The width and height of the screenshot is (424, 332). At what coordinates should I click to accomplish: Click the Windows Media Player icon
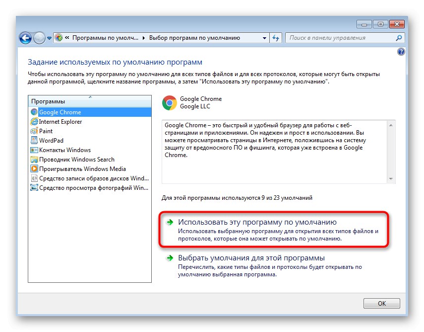pyautogui.click(x=34, y=168)
